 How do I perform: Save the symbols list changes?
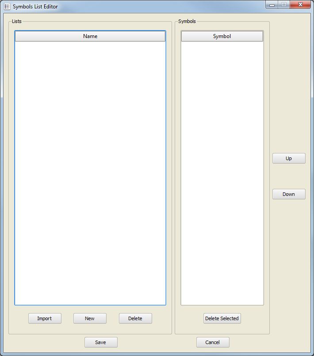101,342
